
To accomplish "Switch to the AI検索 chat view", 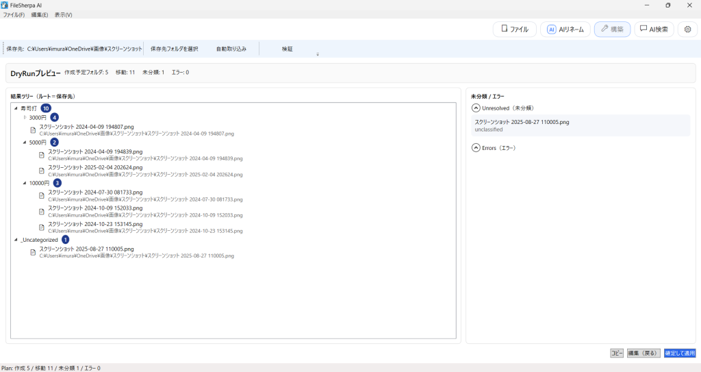I will (x=654, y=29).
